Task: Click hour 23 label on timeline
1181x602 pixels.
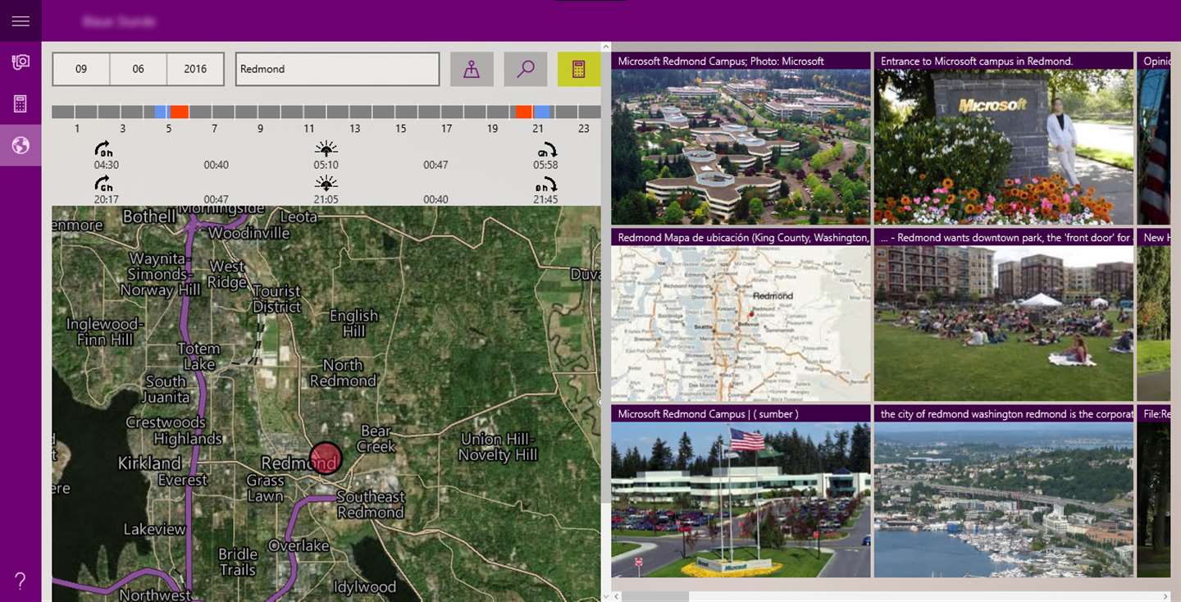Action: [x=584, y=129]
